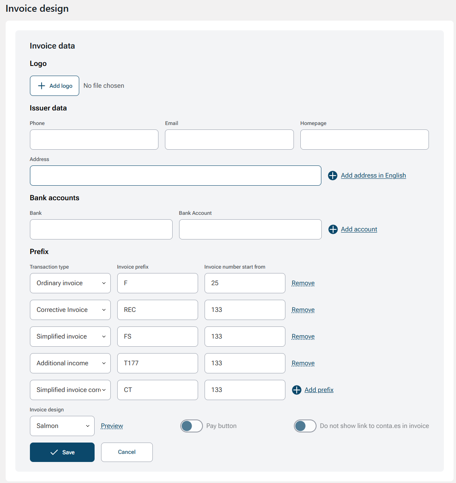Click the Cancel button
Screen dimensions: 456x483
pos(127,452)
